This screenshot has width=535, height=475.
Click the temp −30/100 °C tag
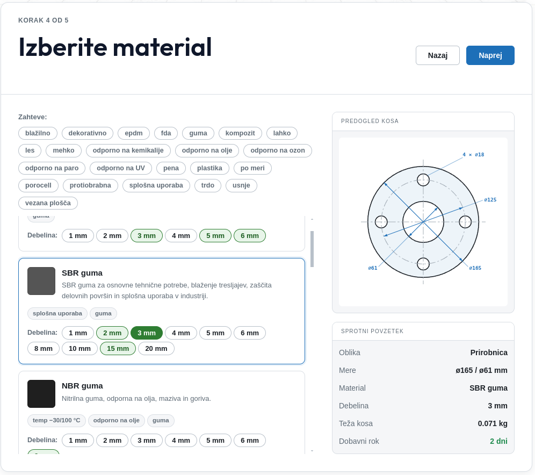coord(56,420)
